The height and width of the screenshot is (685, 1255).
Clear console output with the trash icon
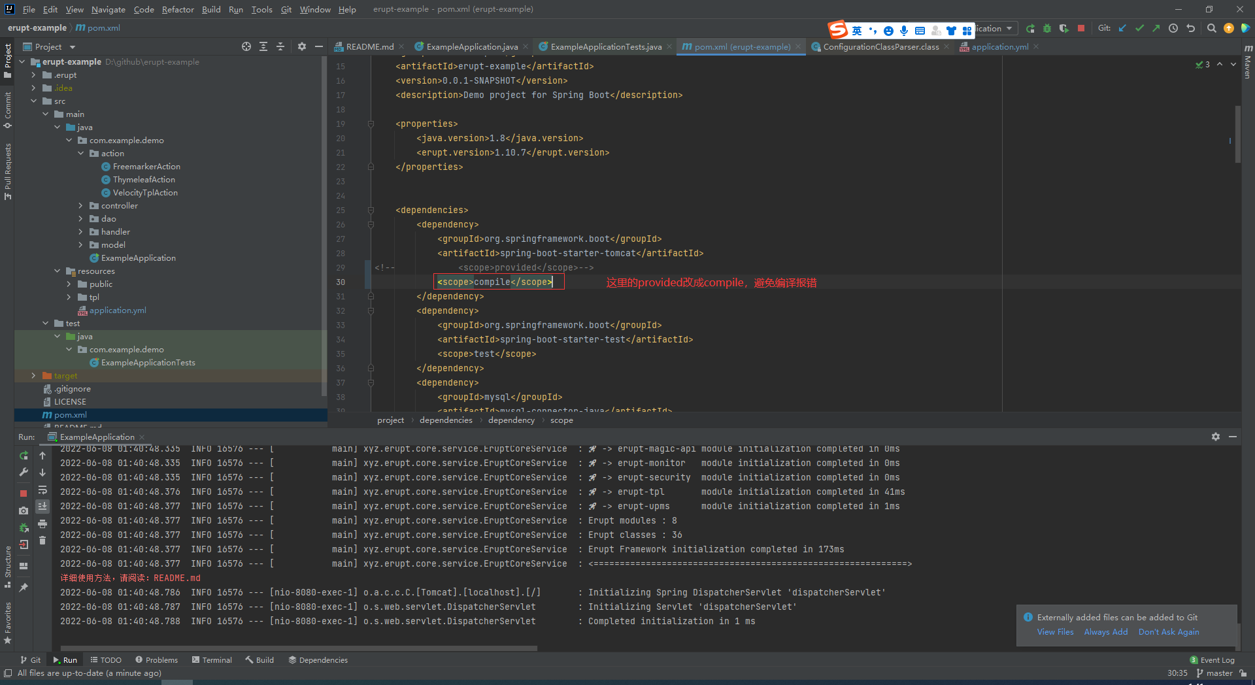point(42,541)
